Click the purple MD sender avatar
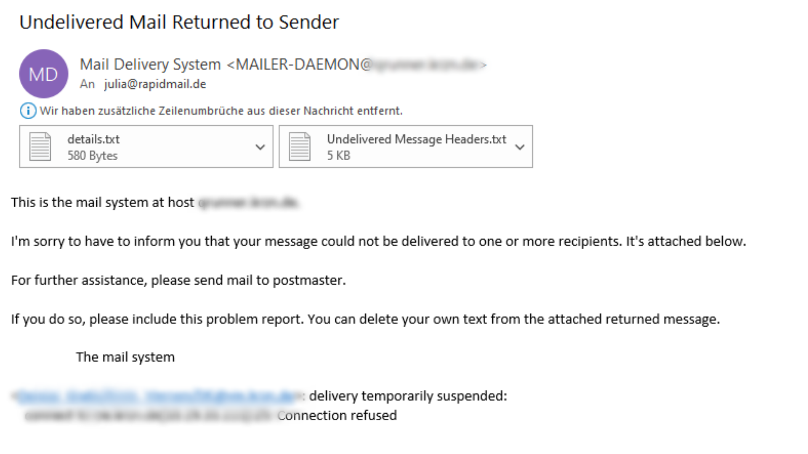 point(43,74)
